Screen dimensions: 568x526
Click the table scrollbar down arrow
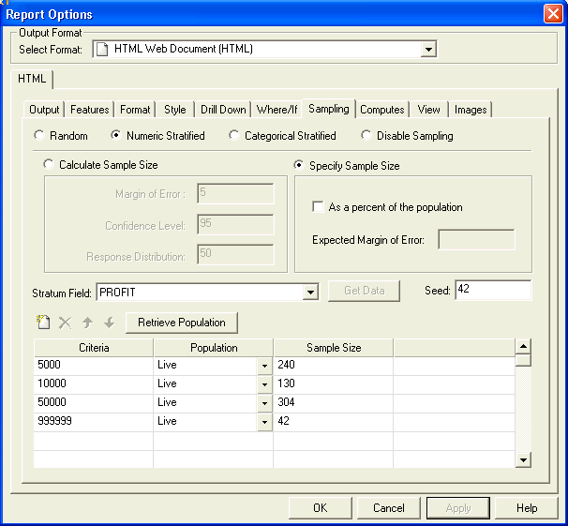523,460
